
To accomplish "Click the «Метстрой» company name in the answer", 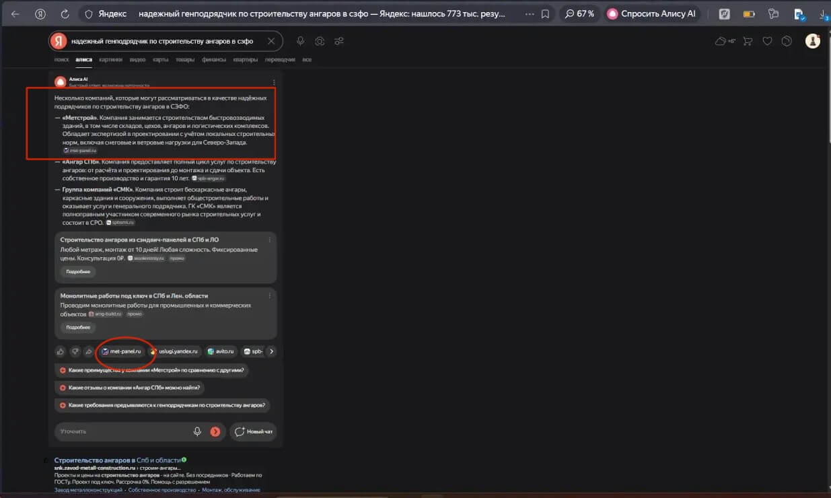I will 79,117.
